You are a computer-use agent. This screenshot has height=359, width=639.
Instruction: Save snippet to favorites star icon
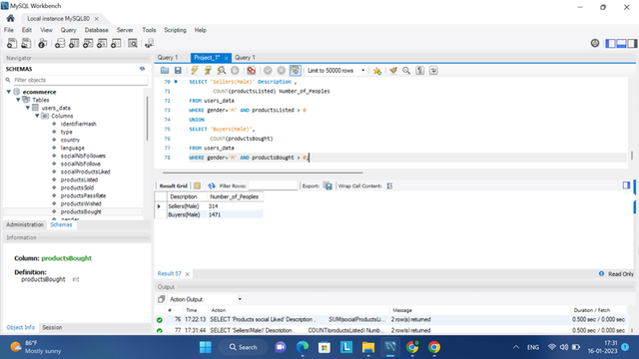377,71
